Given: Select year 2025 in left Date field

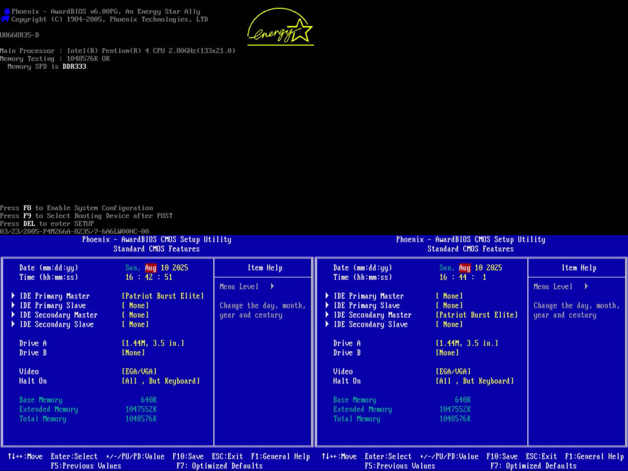Looking at the screenshot, I should [180, 268].
